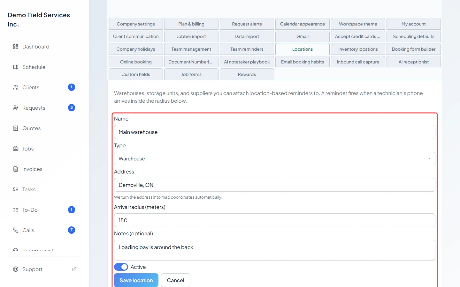
Task: Click the Quotes document icon
Action: [x=16, y=128]
